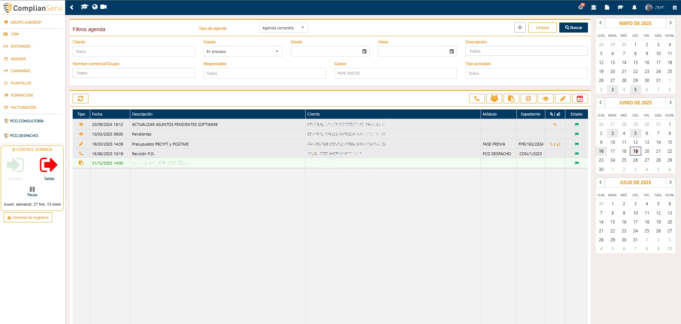Open PCG CONSULTORÍA in the sidebar
The height and width of the screenshot is (324, 681).
(x=26, y=121)
